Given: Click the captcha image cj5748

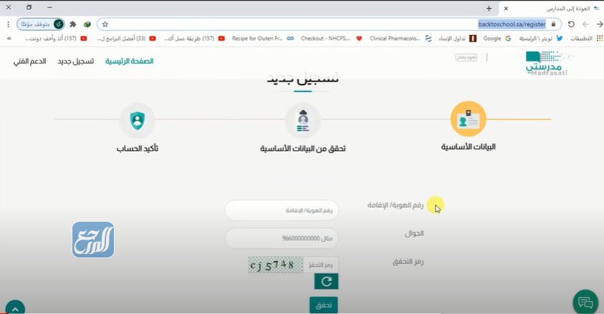Looking at the screenshot, I should [275, 265].
